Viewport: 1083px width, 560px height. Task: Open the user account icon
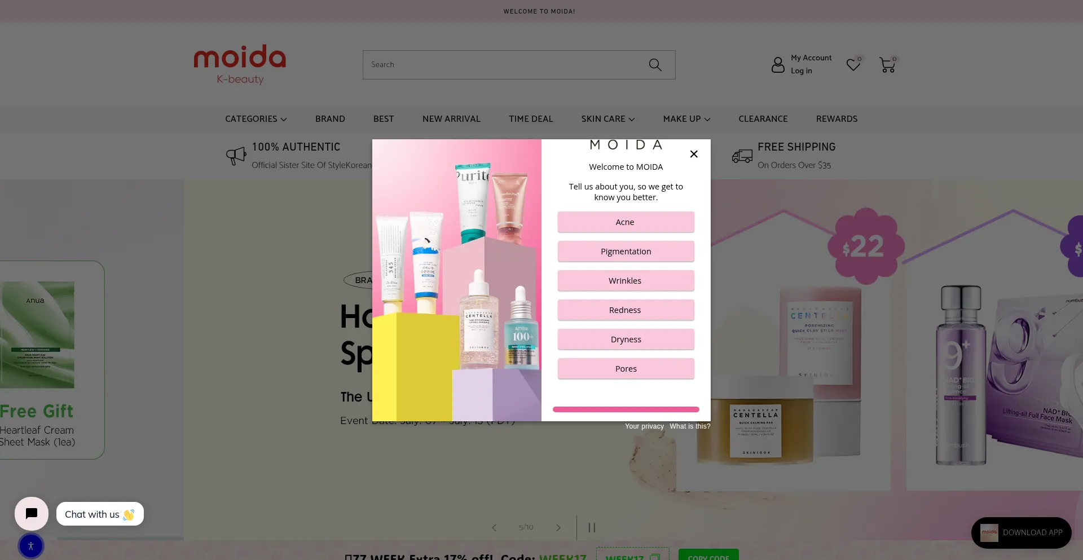click(778, 65)
